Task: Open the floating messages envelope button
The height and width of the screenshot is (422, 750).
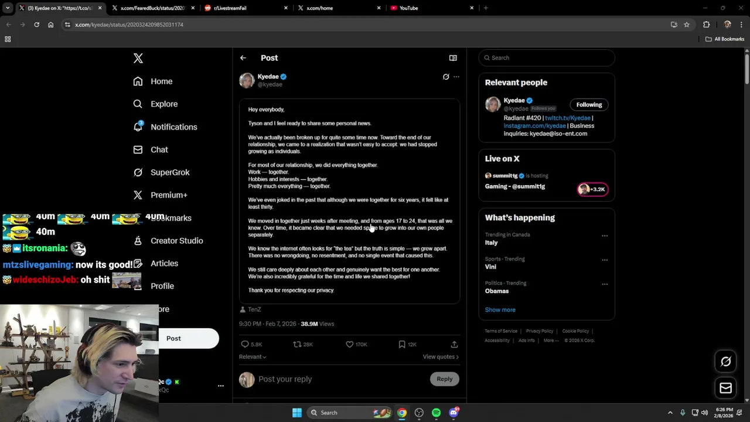Action: [x=726, y=388]
